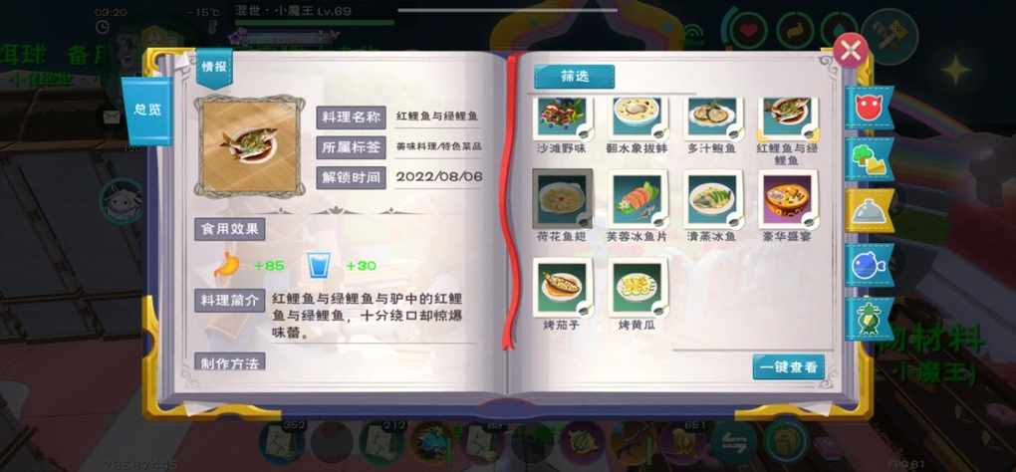Switch to the 总览 overview tab
The height and width of the screenshot is (472, 1016).
point(146,111)
